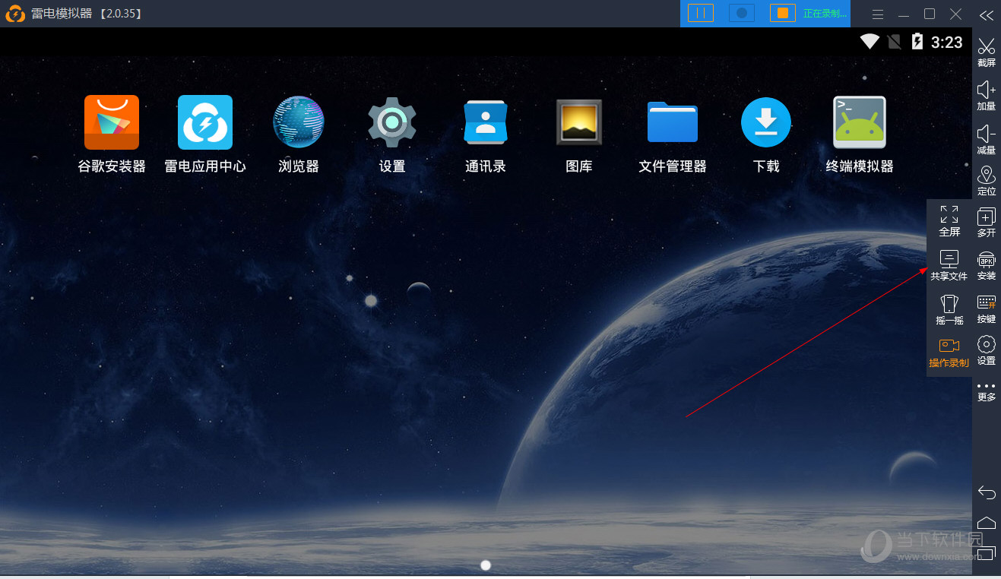
Task: Collapse the right sidebar with double arrows
Action: coord(987,14)
